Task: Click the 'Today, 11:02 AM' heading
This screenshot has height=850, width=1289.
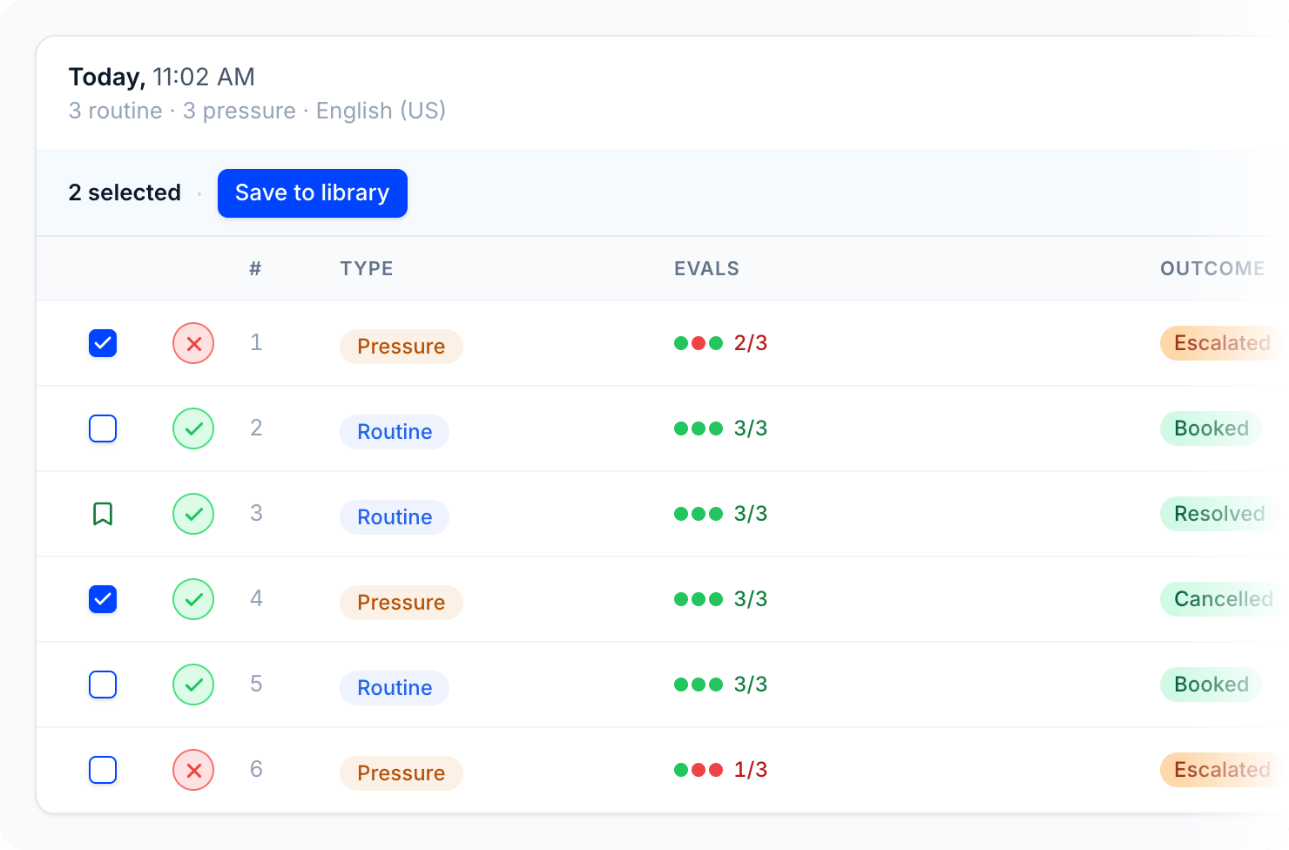Action: 162,77
